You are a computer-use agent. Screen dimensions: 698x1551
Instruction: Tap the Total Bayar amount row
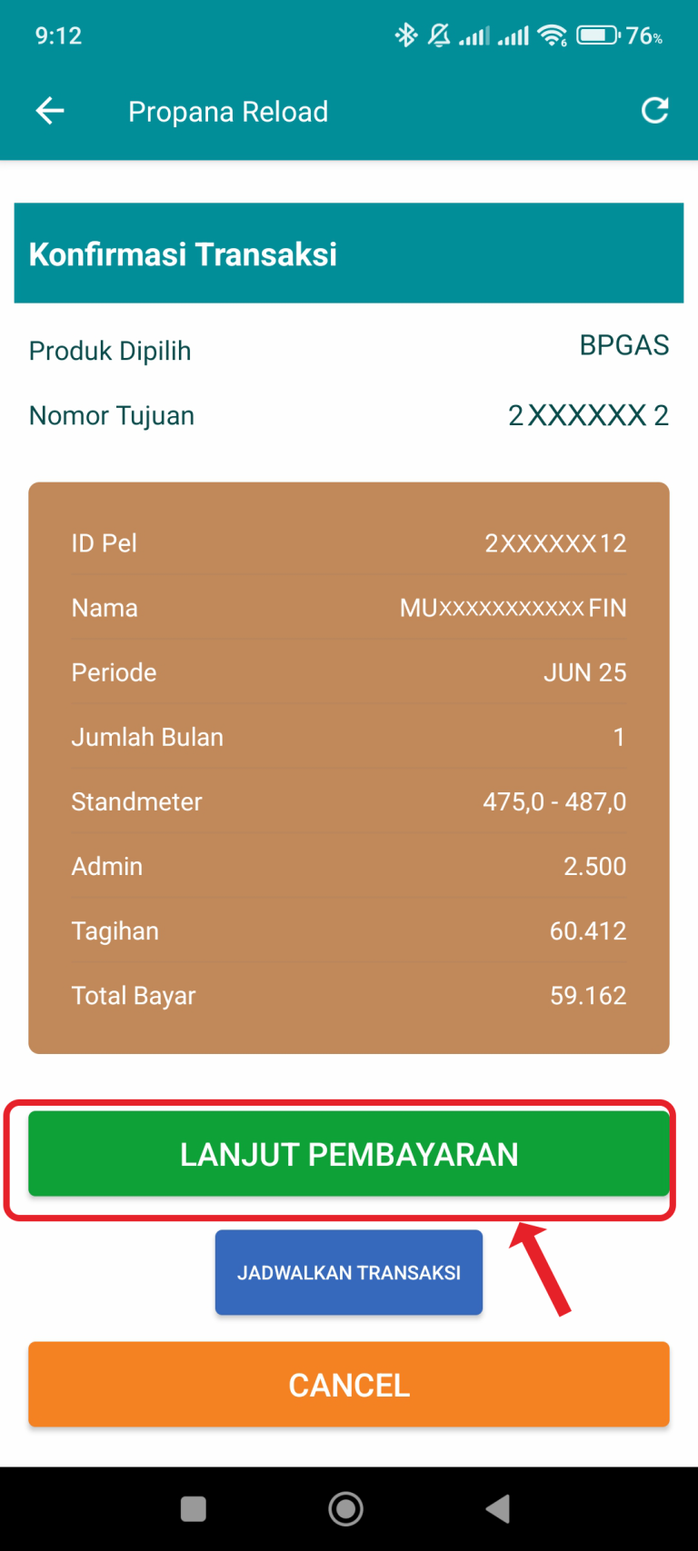tap(349, 996)
